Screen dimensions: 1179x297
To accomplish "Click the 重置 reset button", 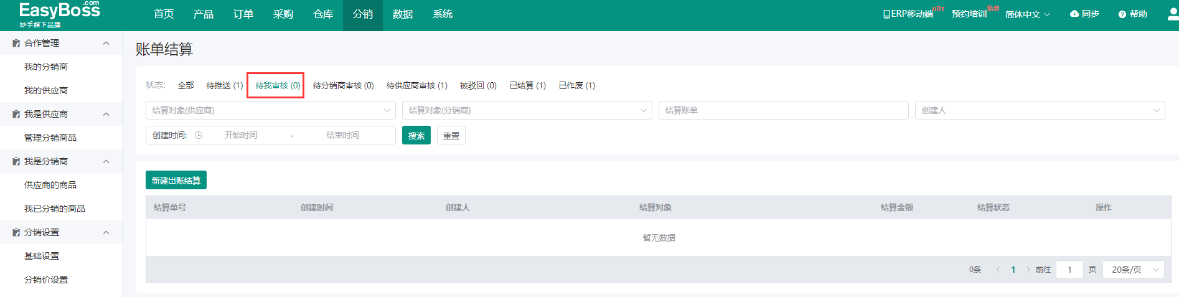I will tap(451, 135).
